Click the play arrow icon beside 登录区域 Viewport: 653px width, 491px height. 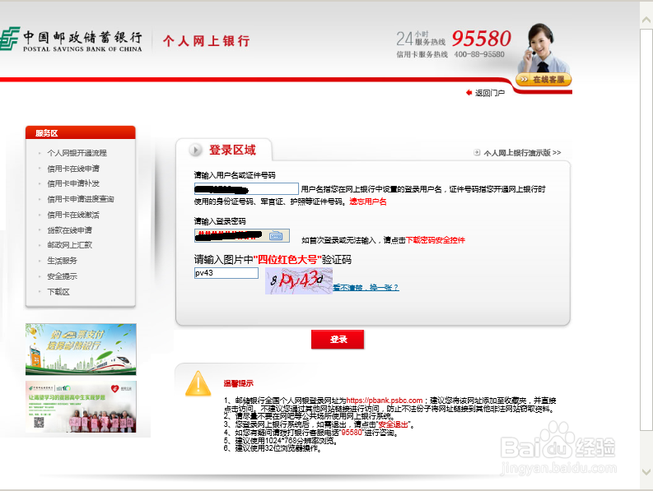pos(195,150)
